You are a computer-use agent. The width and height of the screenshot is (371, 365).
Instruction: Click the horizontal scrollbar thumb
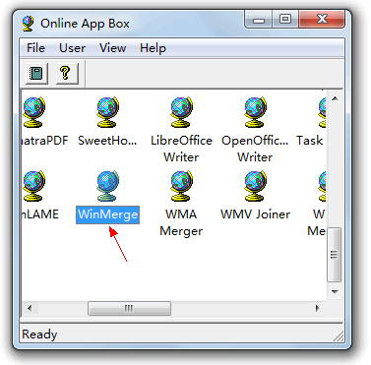click(129, 308)
